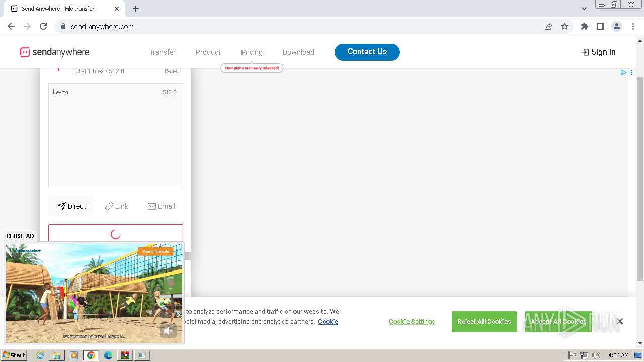Click the page vertical scrollbar

(x=640, y=178)
